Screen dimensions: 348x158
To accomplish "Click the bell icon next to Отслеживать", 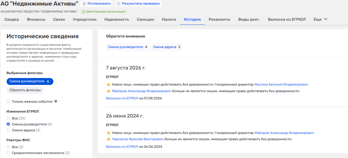I will click(84, 4).
